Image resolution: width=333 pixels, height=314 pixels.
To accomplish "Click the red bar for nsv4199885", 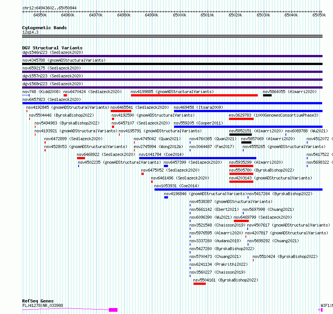I will click(x=194, y=95).
